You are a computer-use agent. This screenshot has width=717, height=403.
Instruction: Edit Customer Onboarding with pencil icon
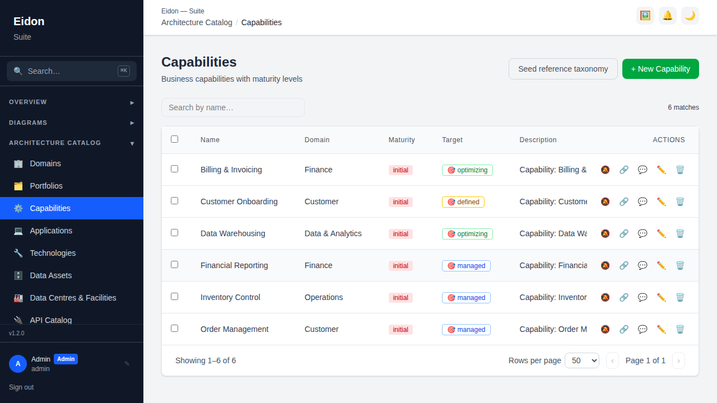pyautogui.click(x=662, y=201)
